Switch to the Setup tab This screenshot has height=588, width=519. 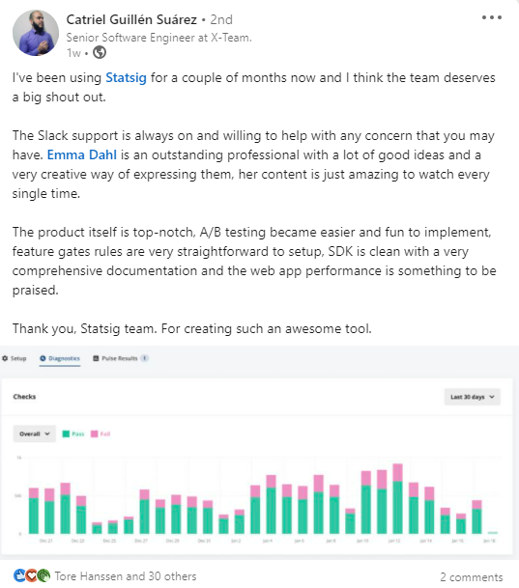pos(14,358)
